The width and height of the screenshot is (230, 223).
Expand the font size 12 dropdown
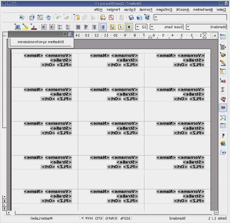point(137,27)
